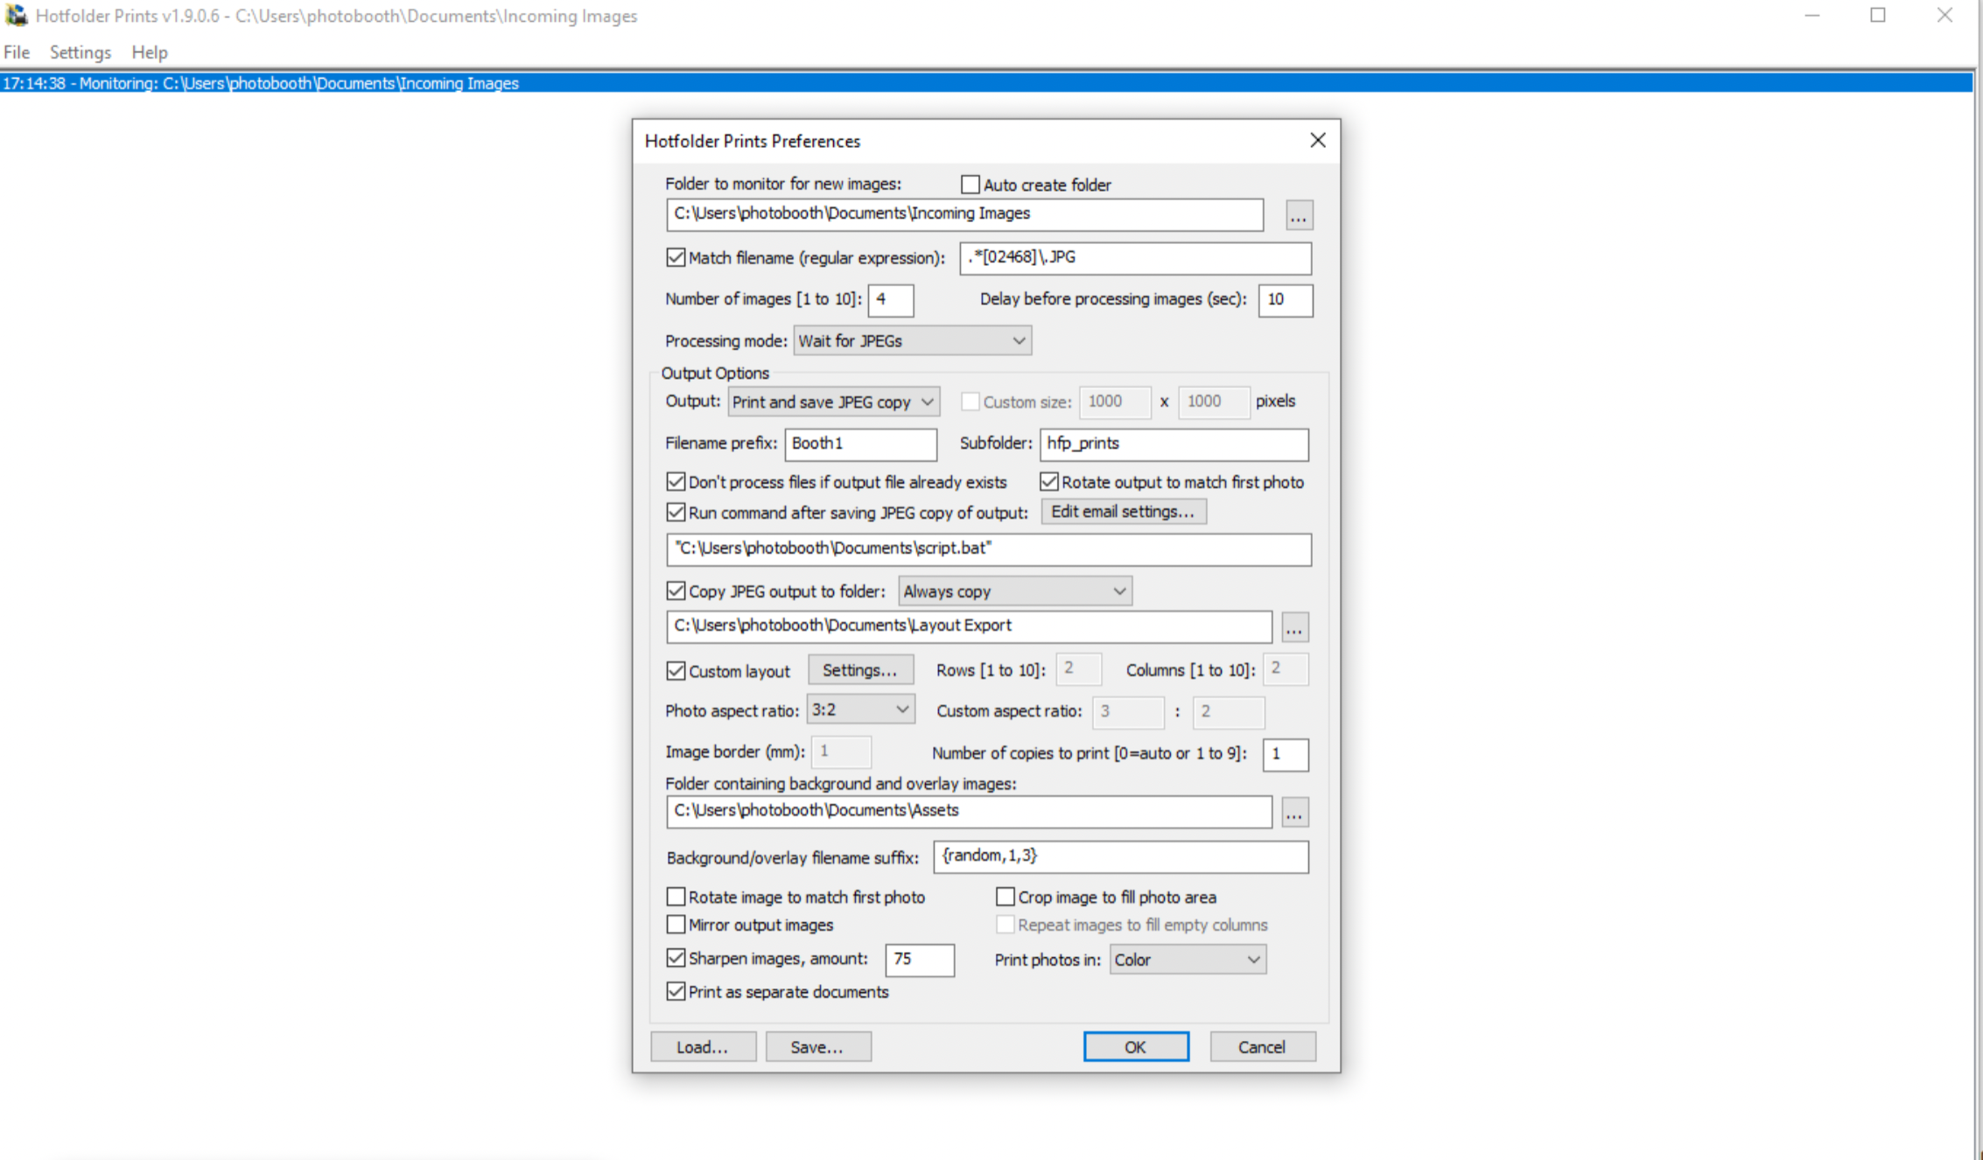The width and height of the screenshot is (1983, 1160).
Task: Open the Print photos in Color dropdown
Action: click(x=1187, y=960)
